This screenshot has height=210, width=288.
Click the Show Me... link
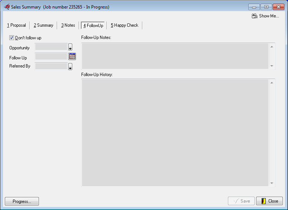click(265, 16)
